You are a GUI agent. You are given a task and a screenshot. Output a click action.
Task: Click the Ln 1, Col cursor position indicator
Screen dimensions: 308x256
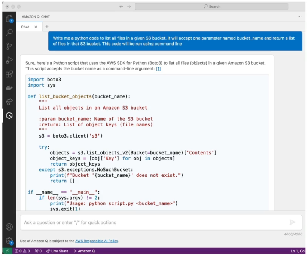(298, 251)
